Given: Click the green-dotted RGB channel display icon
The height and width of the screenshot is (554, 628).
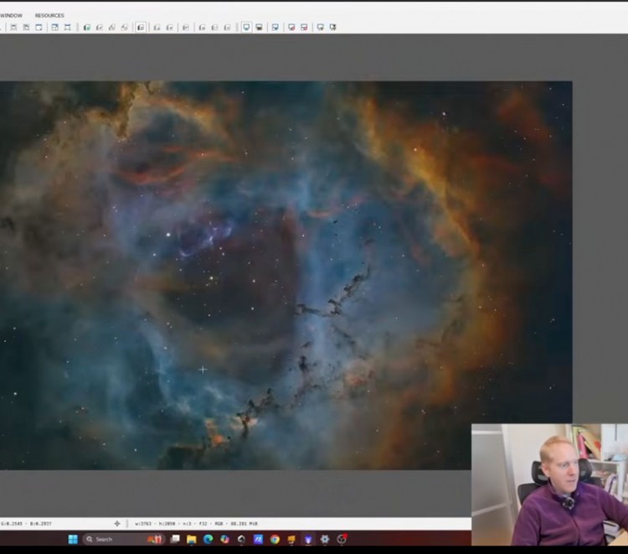Looking at the screenshot, I should click(x=86, y=28).
